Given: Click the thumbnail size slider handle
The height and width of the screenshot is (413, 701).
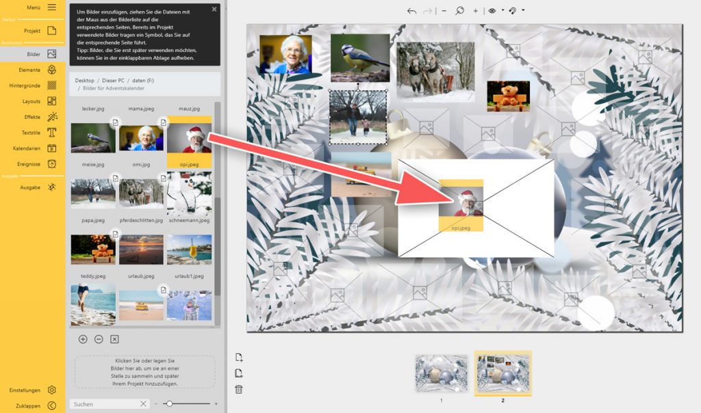Looking at the screenshot, I should 169,404.
